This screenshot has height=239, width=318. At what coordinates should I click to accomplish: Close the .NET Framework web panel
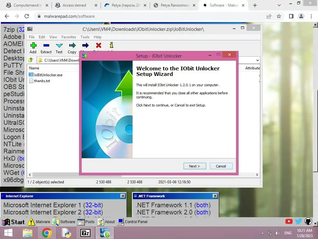(x=215, y=196)
